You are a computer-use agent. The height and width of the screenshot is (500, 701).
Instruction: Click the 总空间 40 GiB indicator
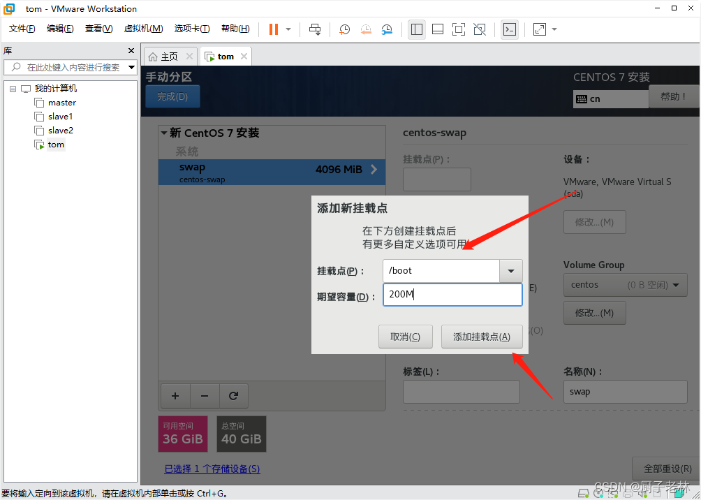(242, 434)
